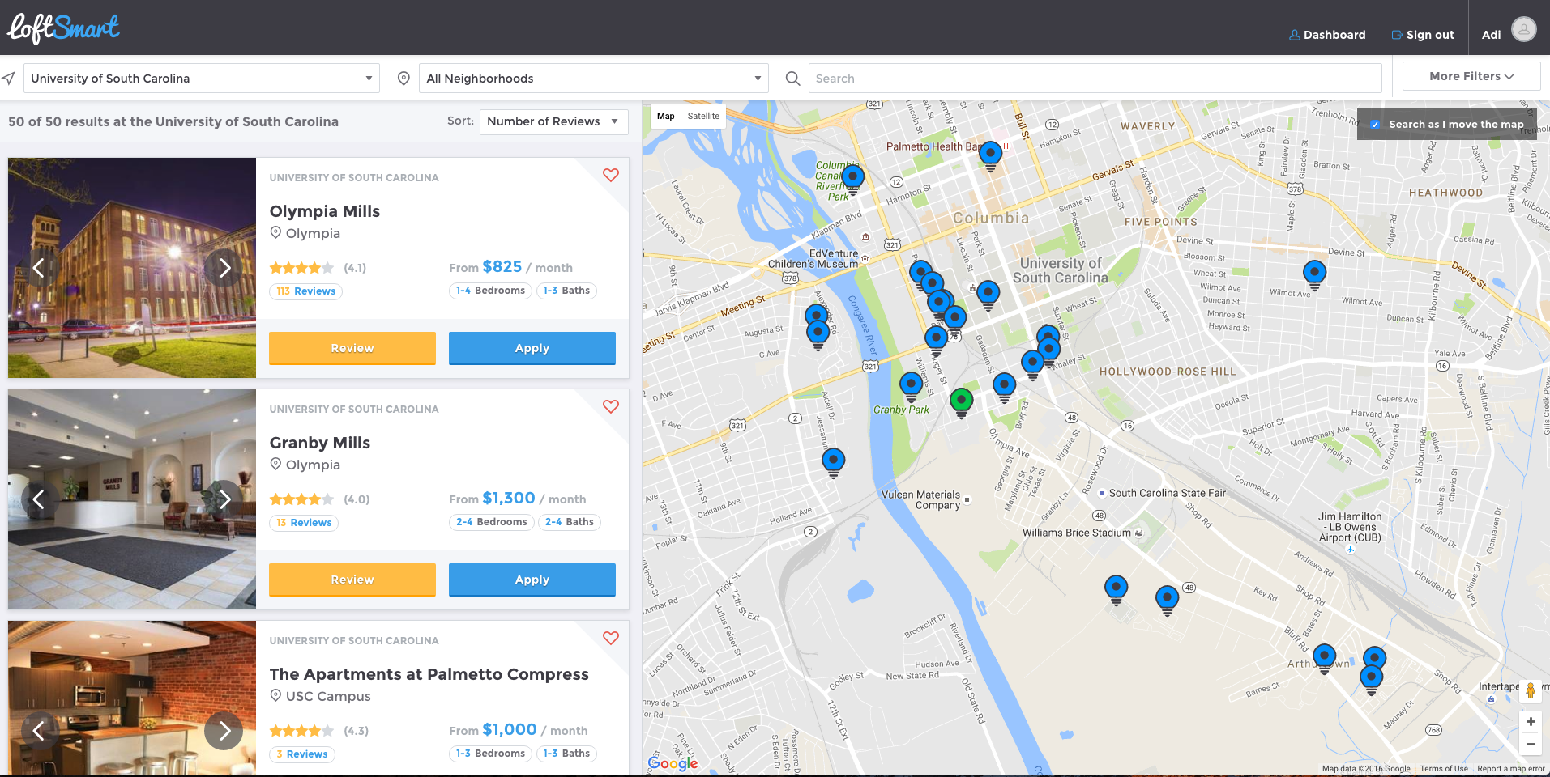Favorite Granby Mills with the heart icon

pos(611,406)
